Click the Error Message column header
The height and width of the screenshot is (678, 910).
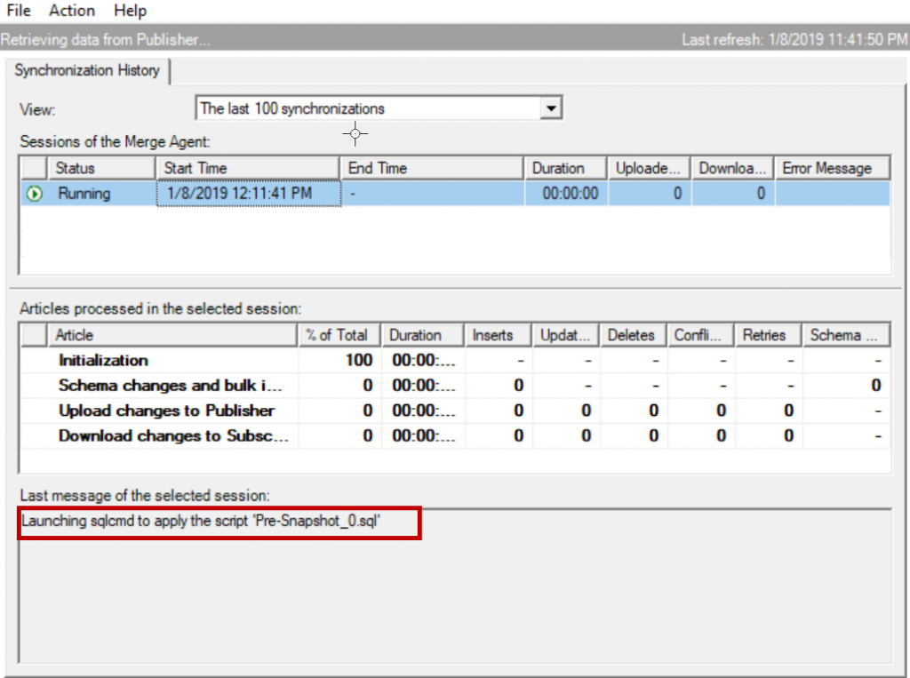tap(832, 167)
